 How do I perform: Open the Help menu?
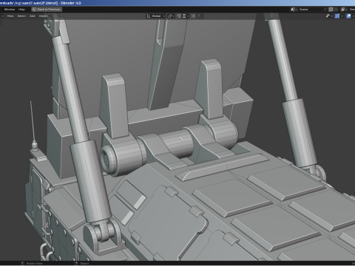(21, 10)
